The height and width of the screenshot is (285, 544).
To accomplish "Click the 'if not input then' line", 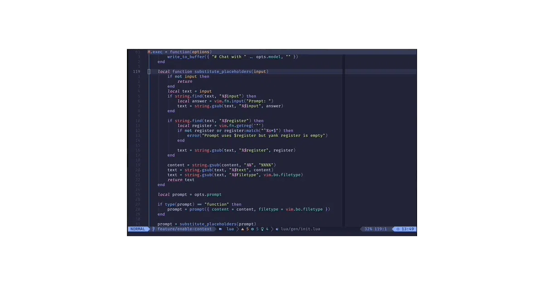I will 189,76.
